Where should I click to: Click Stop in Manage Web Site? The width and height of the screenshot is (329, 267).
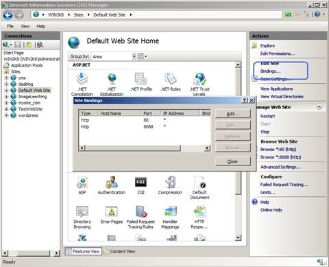click(265, 132)
